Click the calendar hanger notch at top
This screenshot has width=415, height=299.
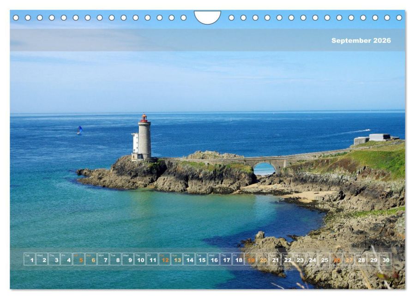[207, 17]
